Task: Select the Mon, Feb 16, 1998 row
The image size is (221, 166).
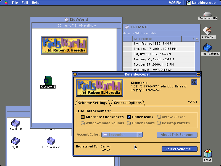Action: click(x=159, y=44)
